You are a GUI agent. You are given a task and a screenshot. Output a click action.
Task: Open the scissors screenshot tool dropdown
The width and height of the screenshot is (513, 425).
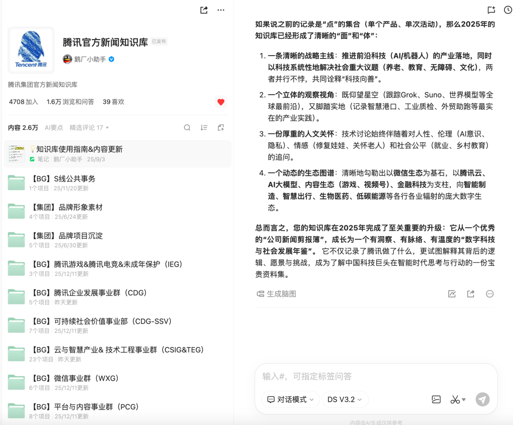pos(458,399)
